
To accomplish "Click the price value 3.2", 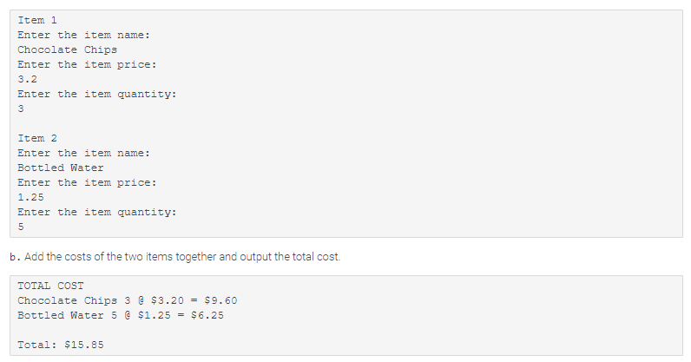I will pos(27,79).
